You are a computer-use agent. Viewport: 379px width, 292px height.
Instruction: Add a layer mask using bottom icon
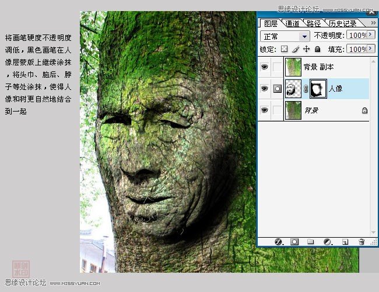294,241
